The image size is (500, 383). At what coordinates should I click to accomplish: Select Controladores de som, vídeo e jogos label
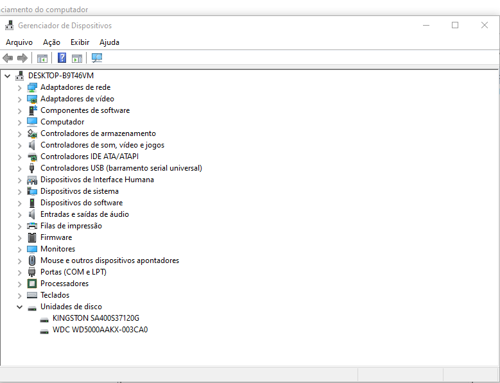102,145
